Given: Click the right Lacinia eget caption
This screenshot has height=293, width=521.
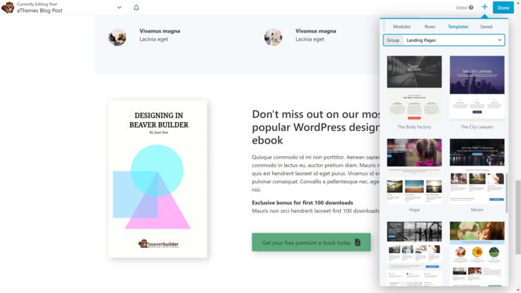Looking at the screenshot, I should (309, 39).
